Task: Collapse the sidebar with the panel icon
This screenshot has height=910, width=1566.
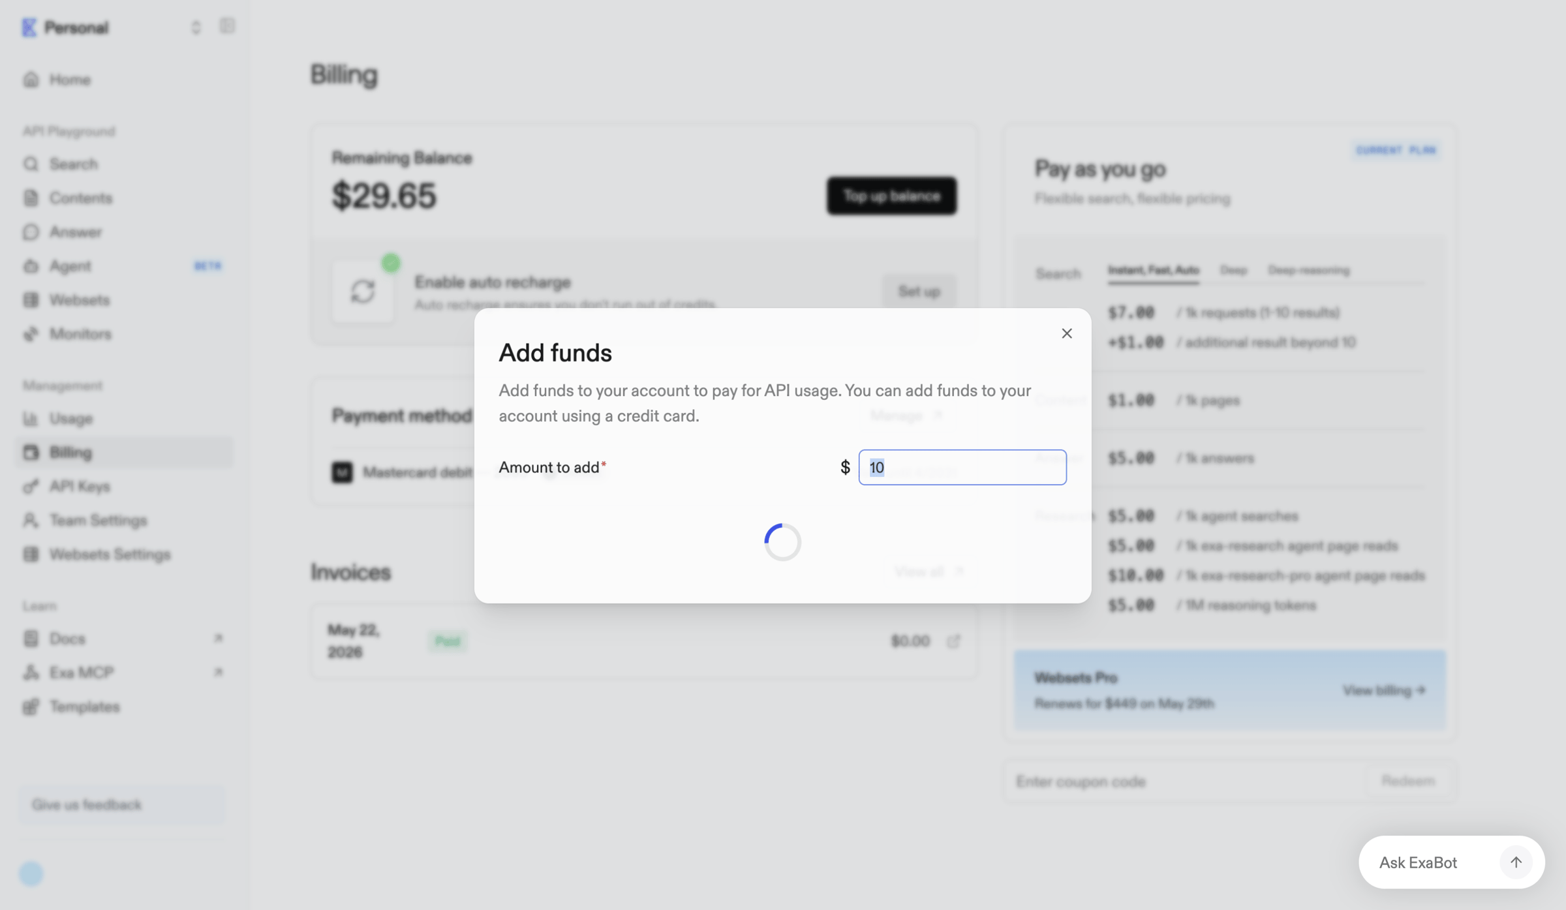Action: click(227, 26)
